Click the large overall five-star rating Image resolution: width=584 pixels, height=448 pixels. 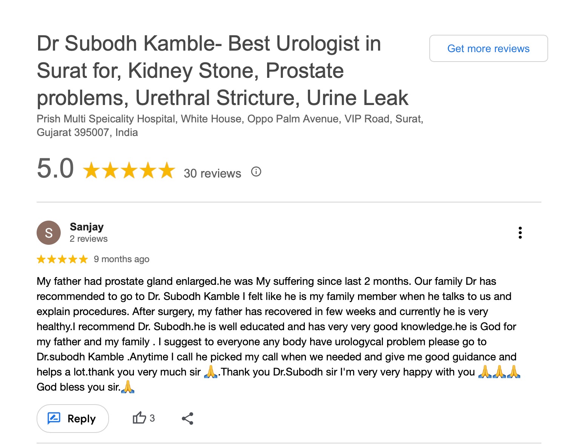pyautogui.click(x=129, y=170)
